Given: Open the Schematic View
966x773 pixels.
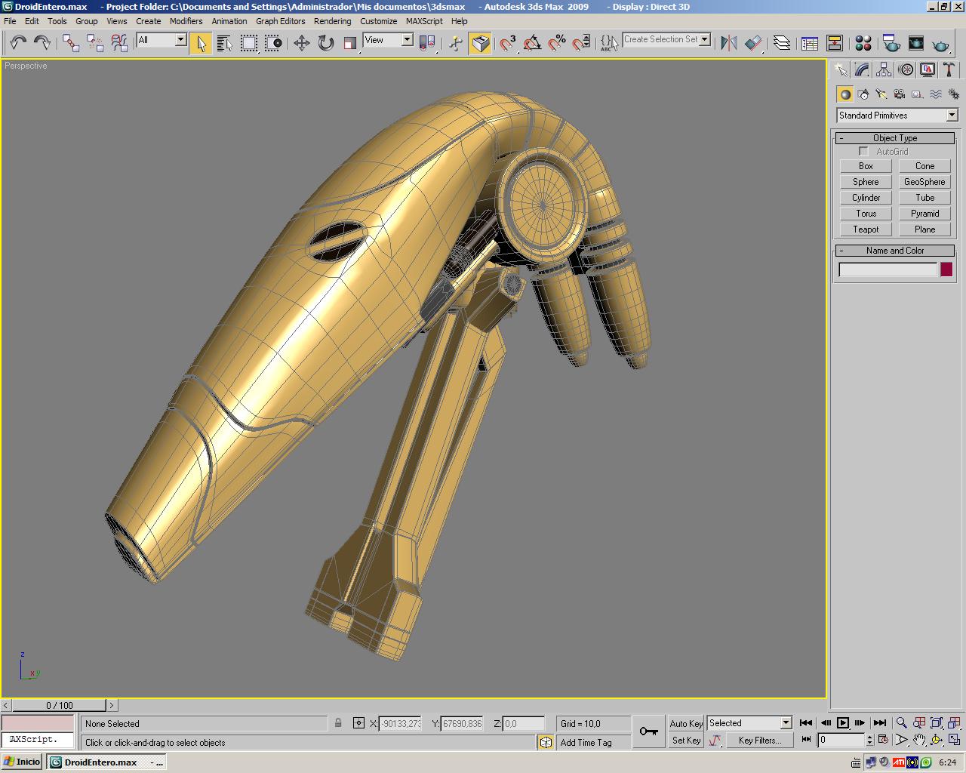Looking at the screenshot, I should point(835,43).
